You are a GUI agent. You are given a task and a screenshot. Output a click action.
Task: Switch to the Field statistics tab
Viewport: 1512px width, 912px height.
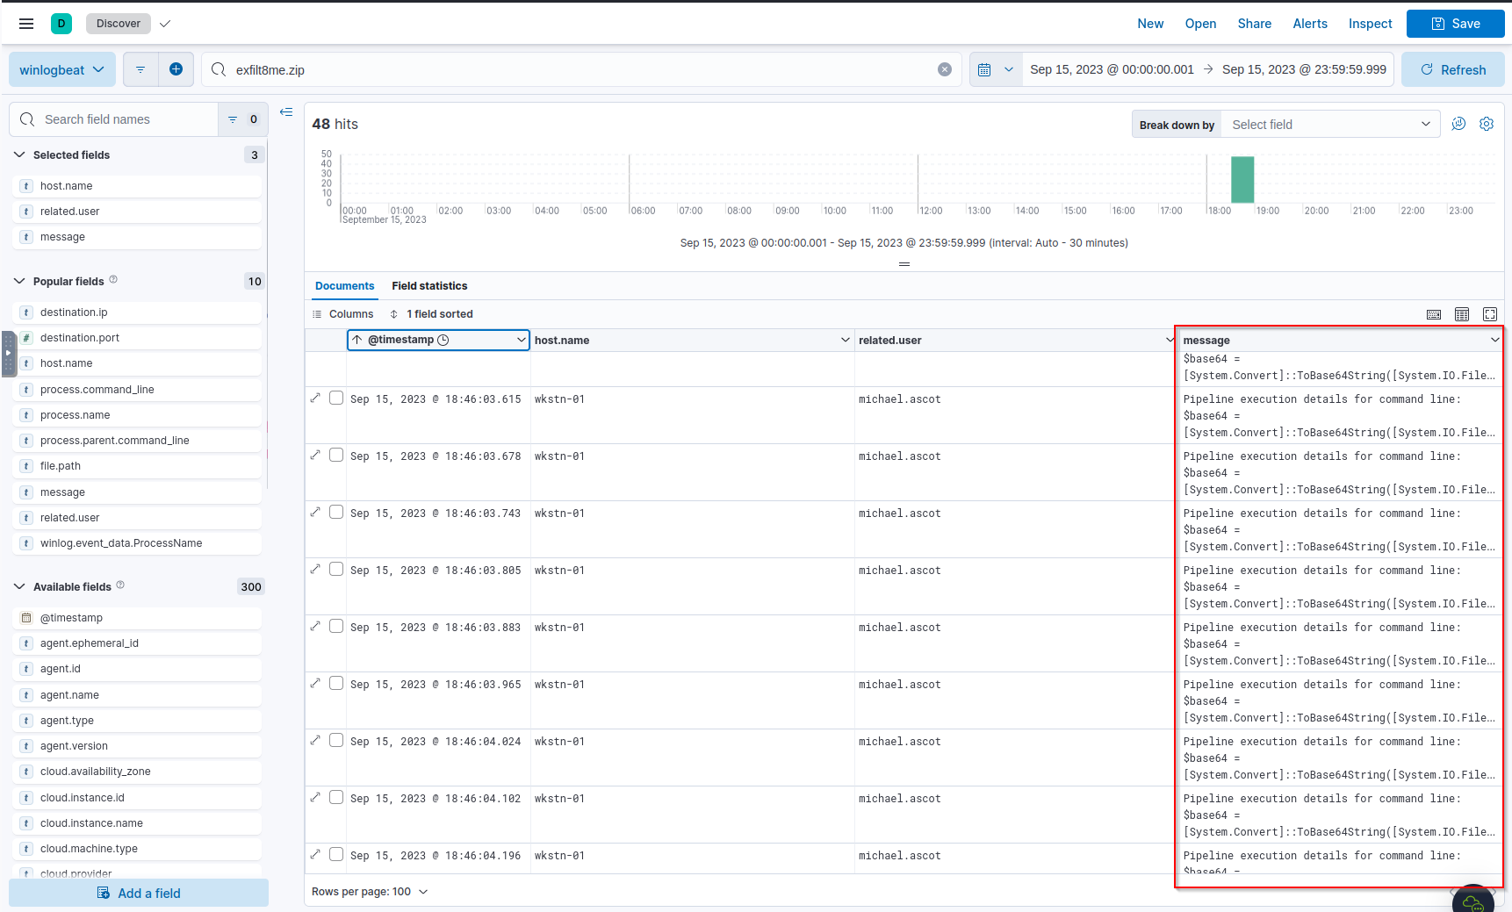(429, 286)
